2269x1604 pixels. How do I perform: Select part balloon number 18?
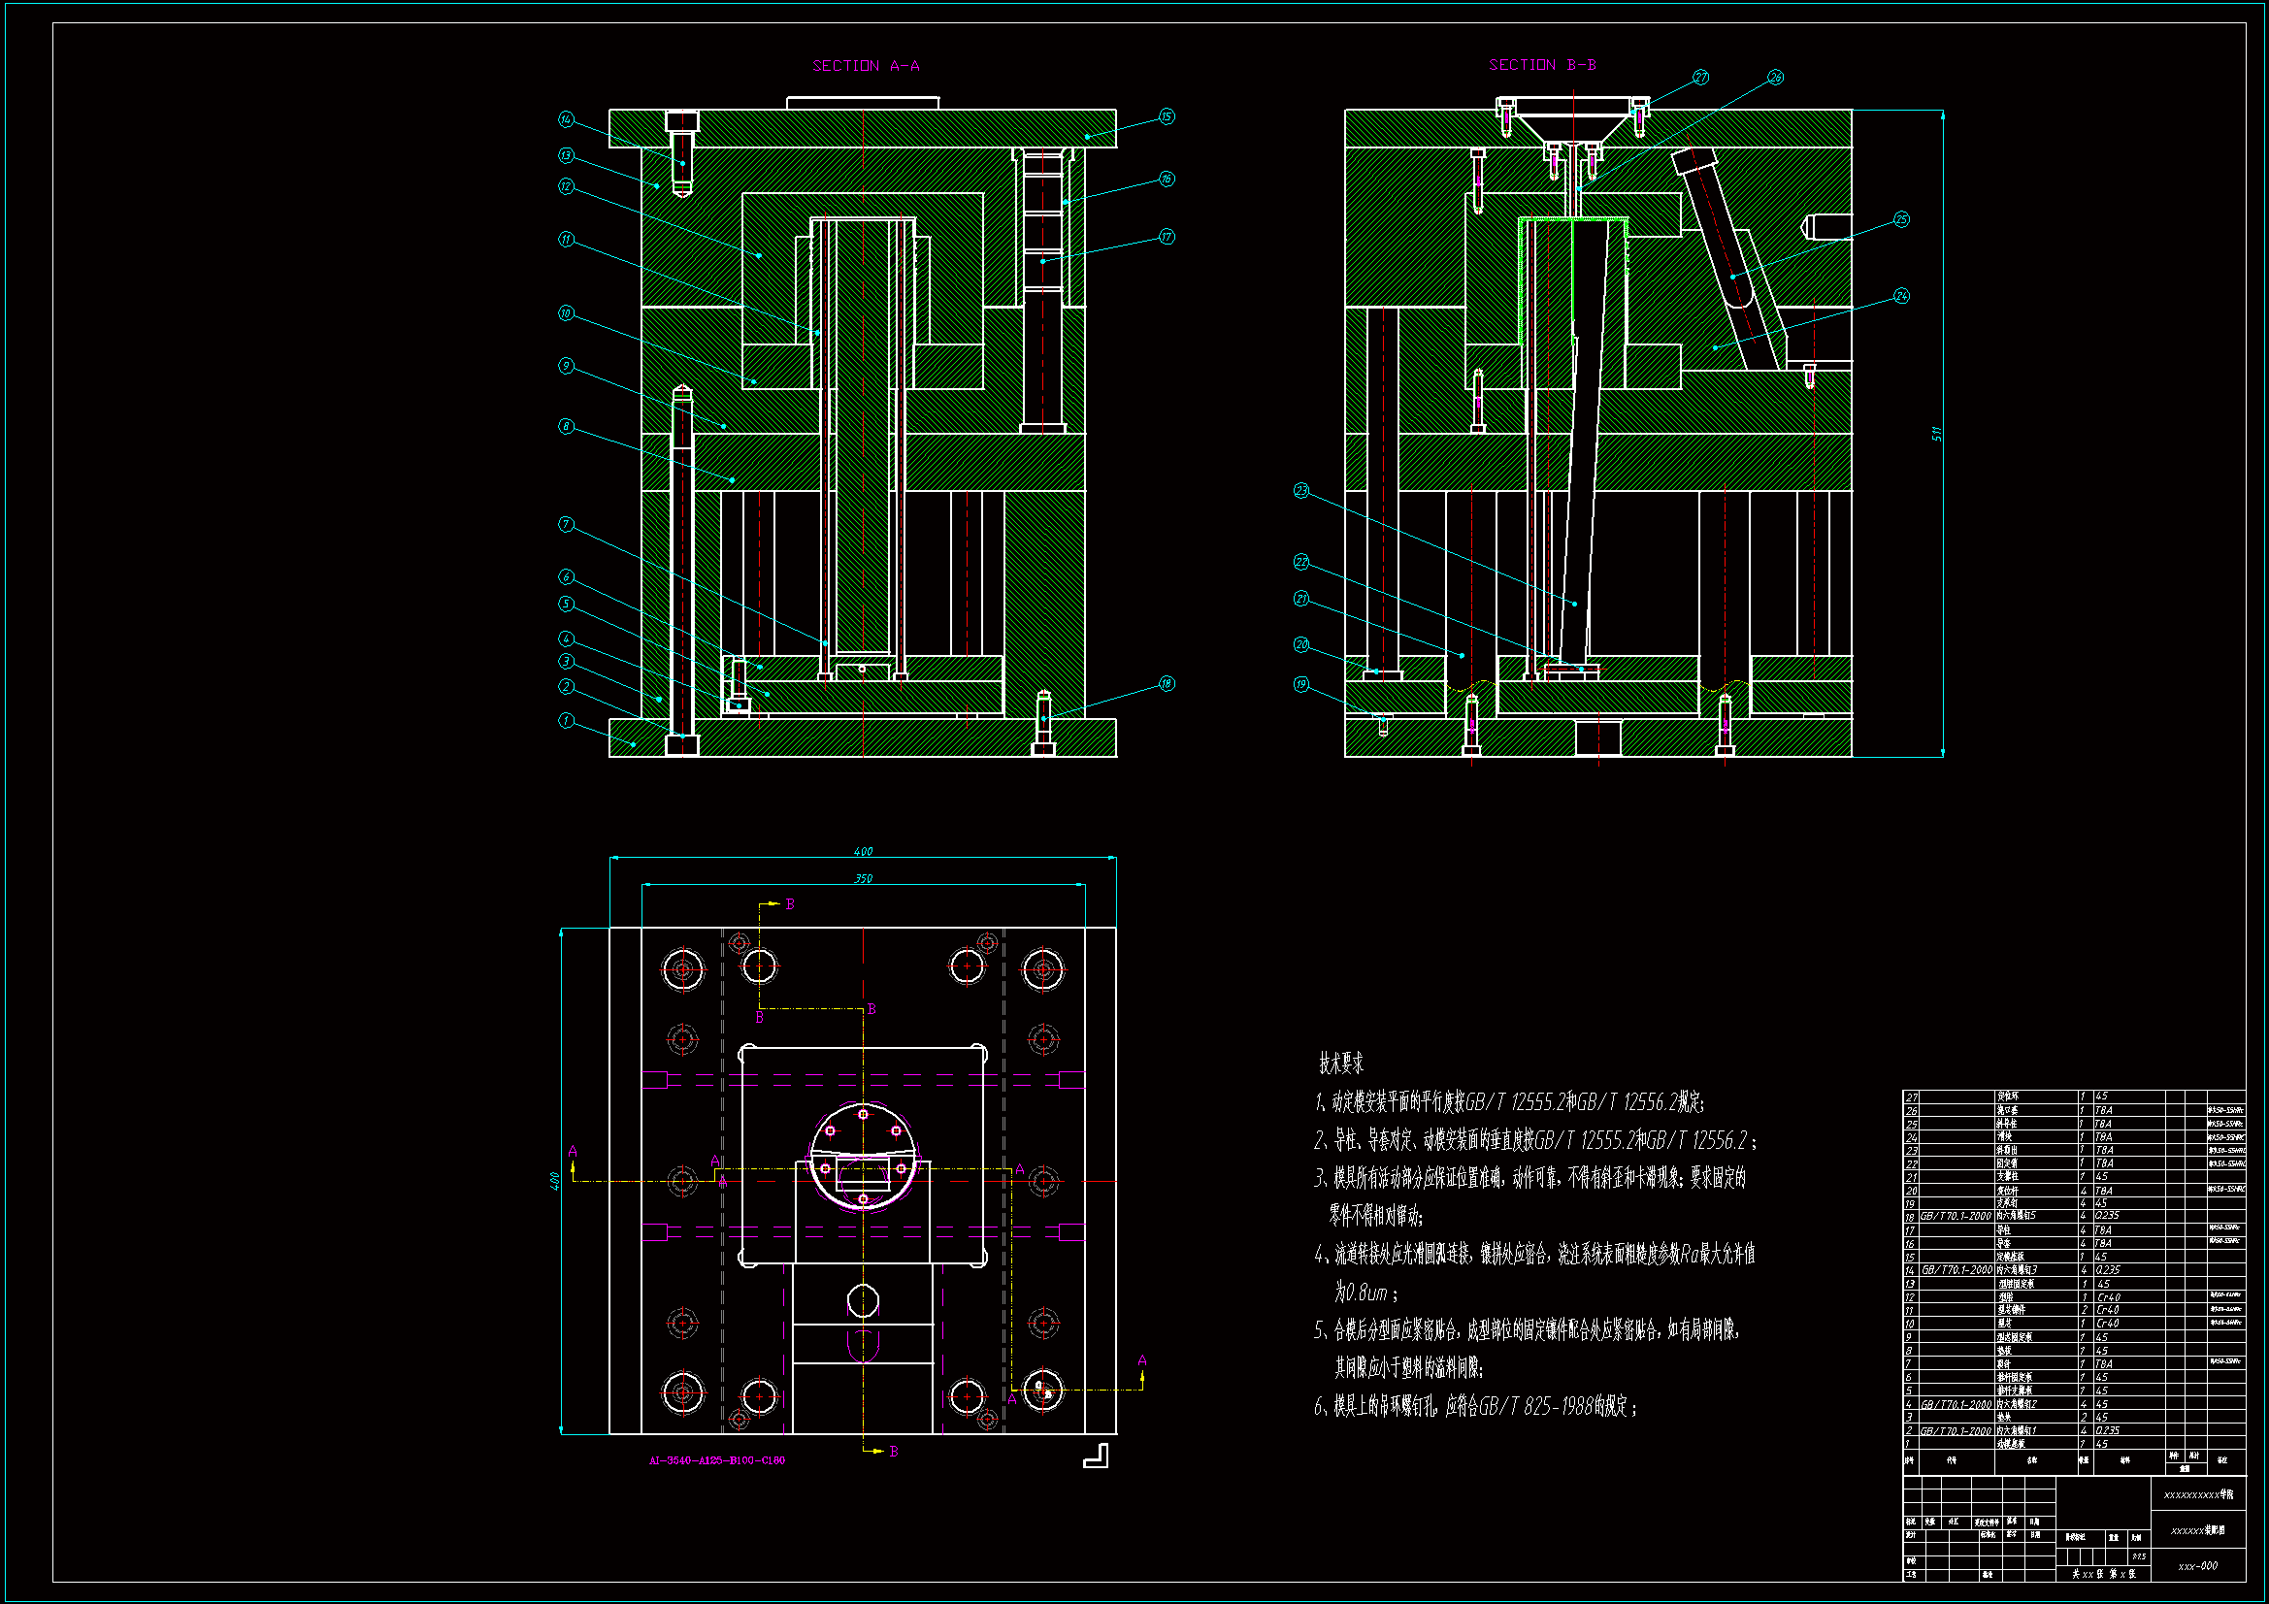pos(1167,684)
